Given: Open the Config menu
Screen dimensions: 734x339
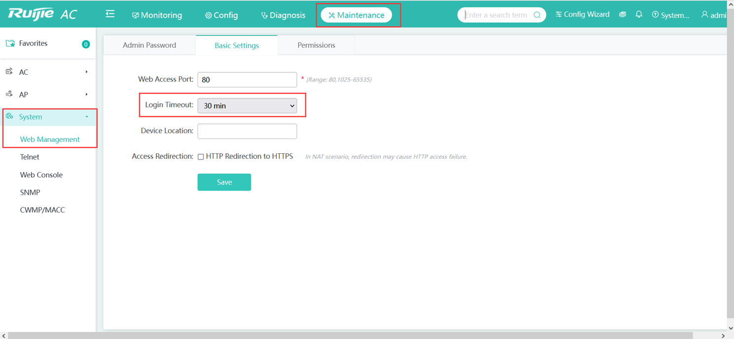Looking at the screenshot, I should click(221, 15).
